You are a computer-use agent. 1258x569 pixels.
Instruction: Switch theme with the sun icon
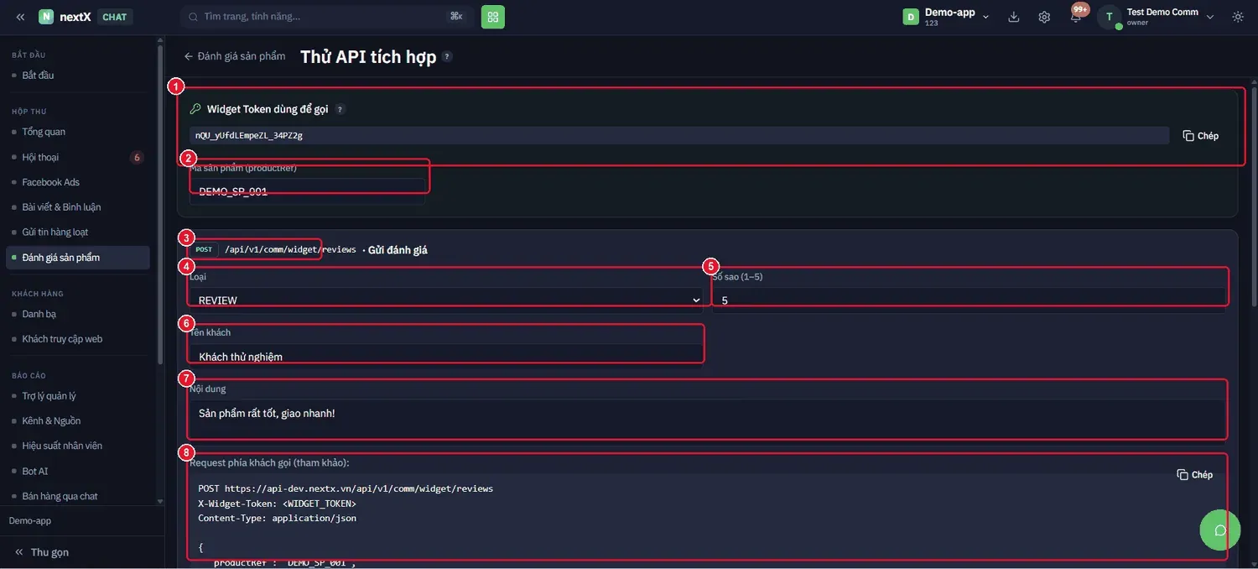coord(1238,17)
